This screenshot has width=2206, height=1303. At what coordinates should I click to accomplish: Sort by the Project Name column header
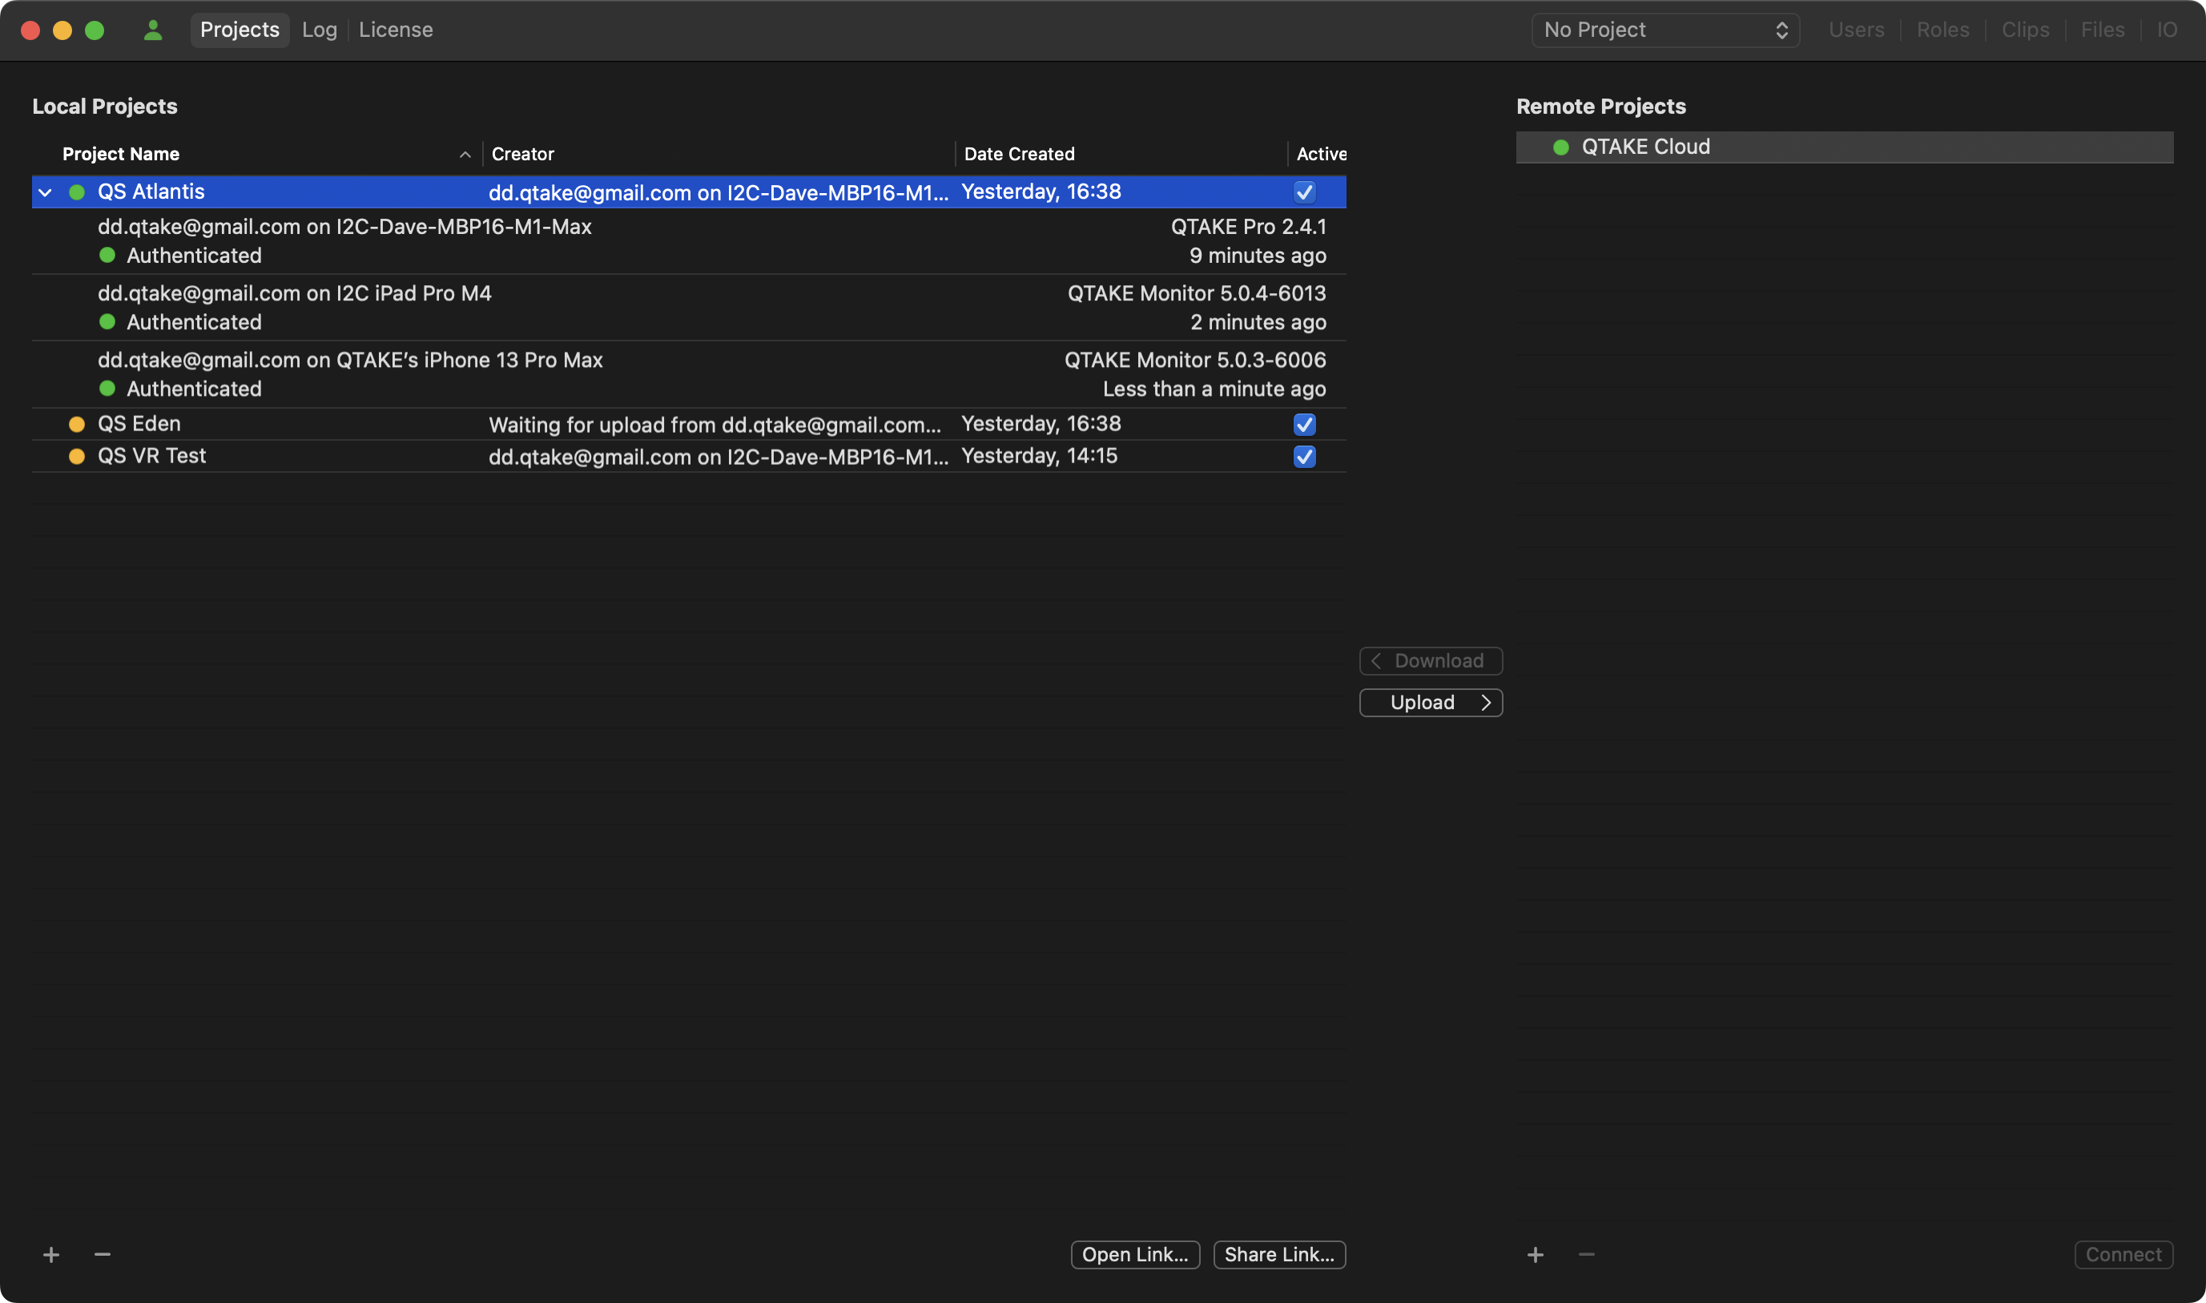[x=121, y=155]
